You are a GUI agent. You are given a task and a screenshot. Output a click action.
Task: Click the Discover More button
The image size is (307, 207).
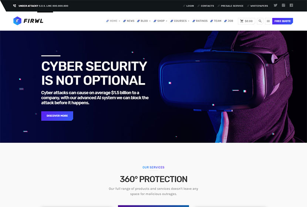coord(57,116)
